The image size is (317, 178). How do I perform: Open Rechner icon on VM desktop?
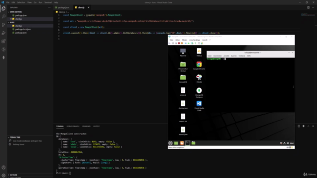click(x=183, y=52)
